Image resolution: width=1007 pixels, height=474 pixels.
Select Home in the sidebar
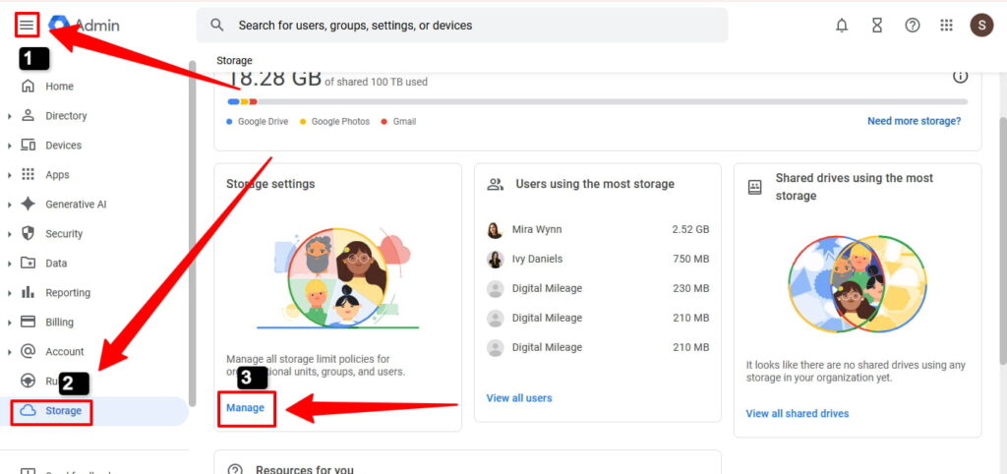click(x=59, y=87)
